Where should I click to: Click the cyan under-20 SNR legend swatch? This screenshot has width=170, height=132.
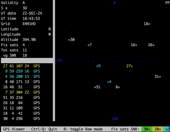coord(167,129)
